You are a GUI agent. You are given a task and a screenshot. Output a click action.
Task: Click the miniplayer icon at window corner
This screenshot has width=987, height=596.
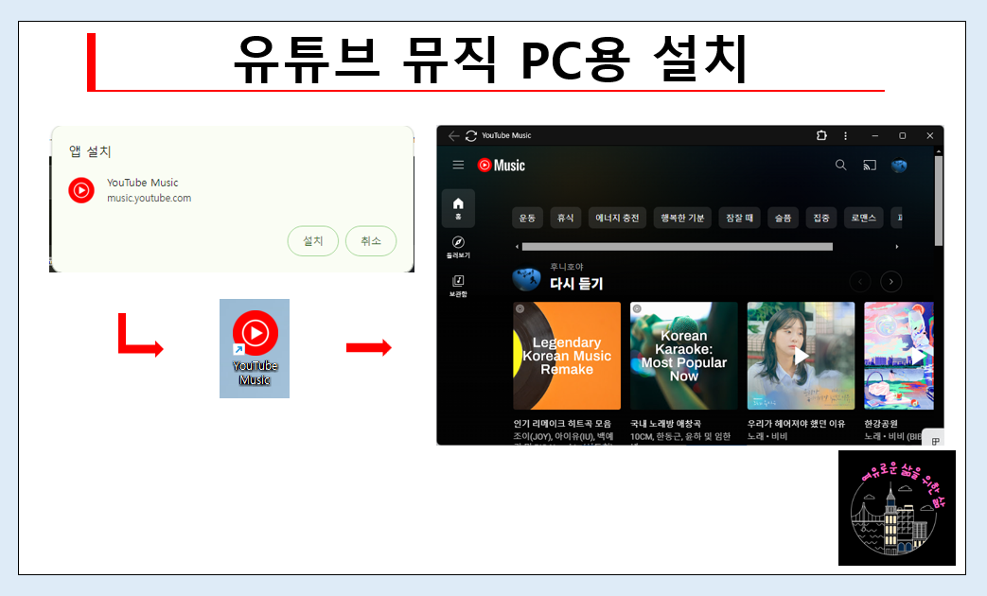pos(935,441)
